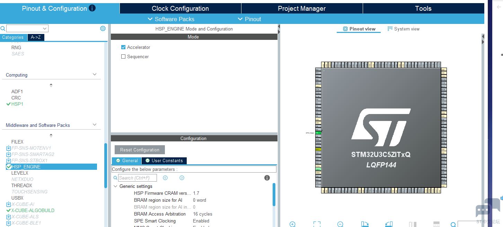Open the category settings gear icon

click(x=103, y=28)
